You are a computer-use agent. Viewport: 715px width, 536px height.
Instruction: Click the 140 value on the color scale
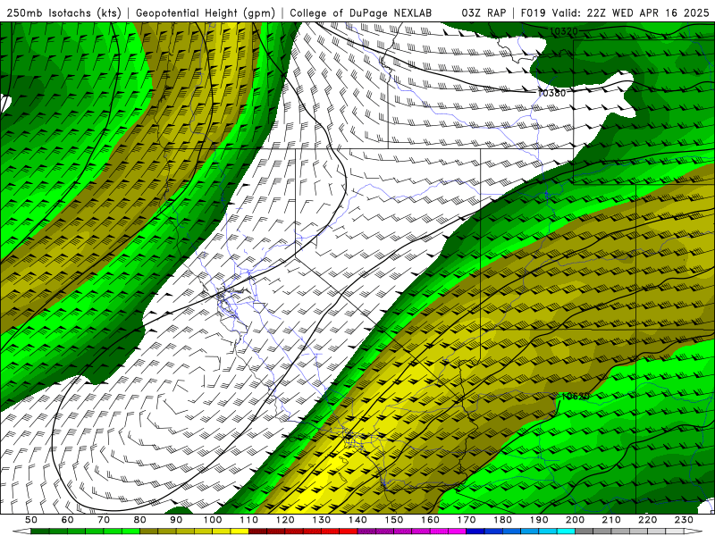click(357, 520)
